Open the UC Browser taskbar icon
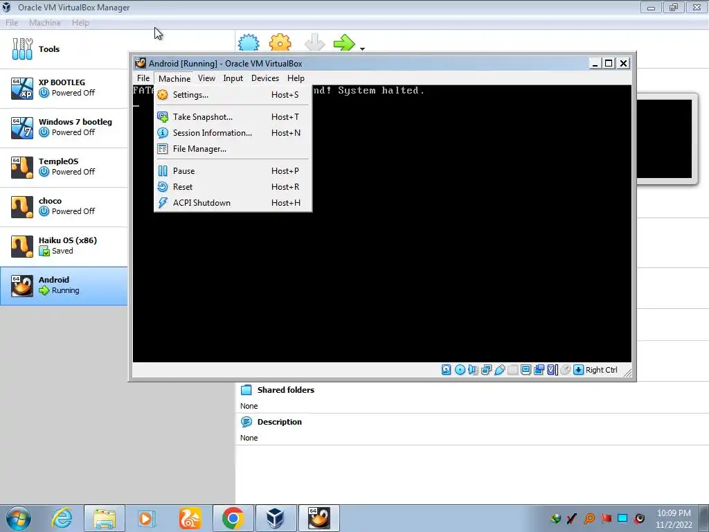This screenshot has width=709, height=532. click(190, 518)
